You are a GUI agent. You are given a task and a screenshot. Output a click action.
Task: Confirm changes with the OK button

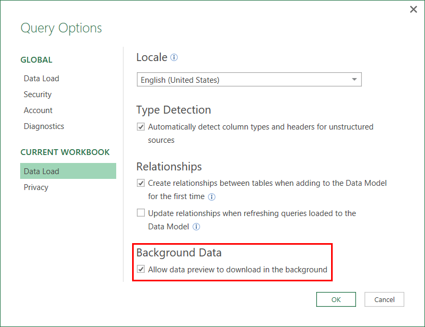coord(336,299)
